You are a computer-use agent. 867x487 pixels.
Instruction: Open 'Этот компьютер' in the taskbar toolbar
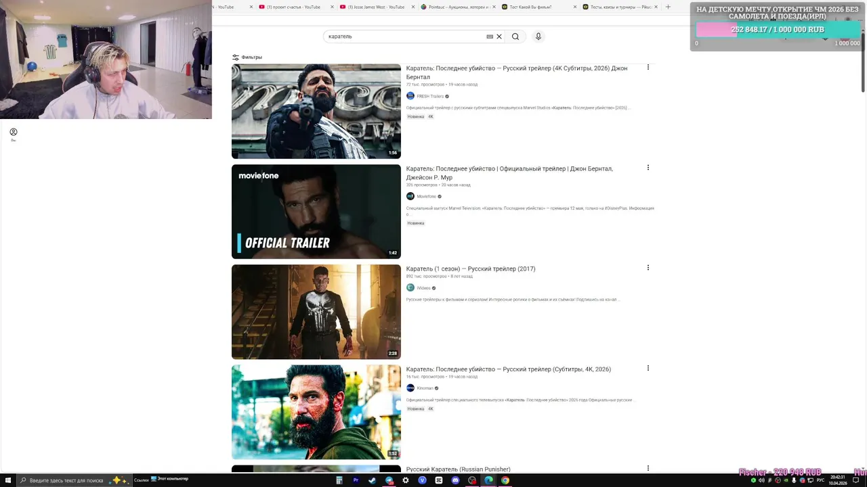170,479
